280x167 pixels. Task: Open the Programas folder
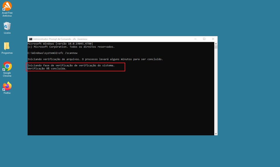[7, 46]
